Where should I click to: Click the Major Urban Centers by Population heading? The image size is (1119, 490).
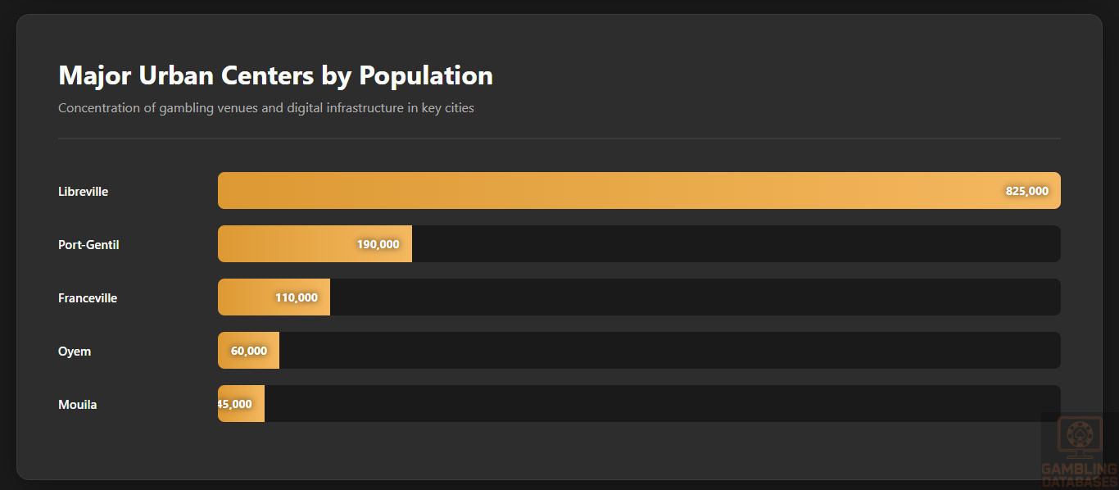pos(275,75)
